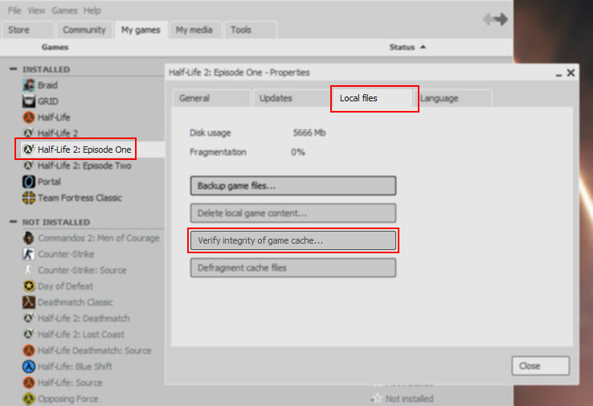Click the X to close Properties
Screen dimensions: 593x406
[x=571, y=72]
